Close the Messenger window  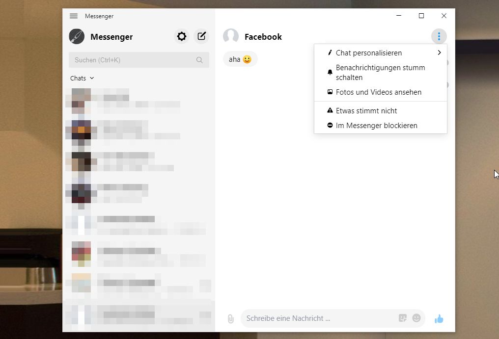[x=444, y=16]
